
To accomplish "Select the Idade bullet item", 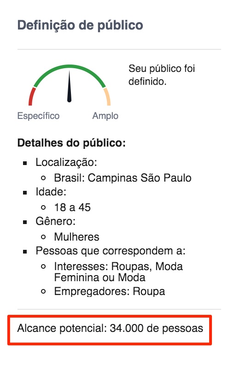I will click(51, 192).
